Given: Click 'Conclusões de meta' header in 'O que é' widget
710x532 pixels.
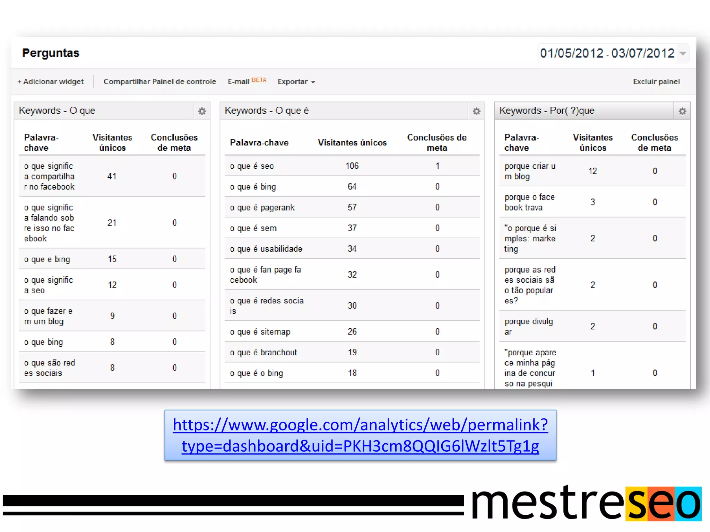Looking at the screenshot, I should 437,142.
